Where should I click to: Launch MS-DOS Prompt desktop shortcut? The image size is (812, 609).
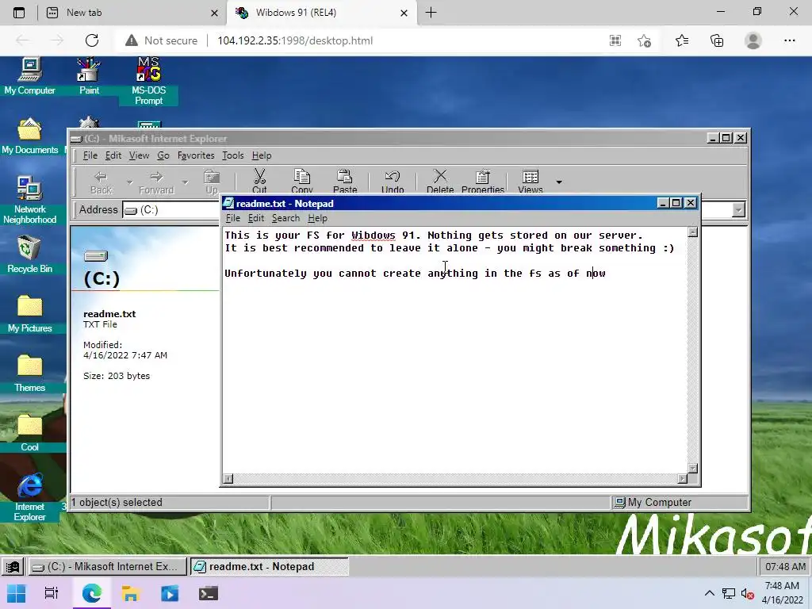pos(148,81)
